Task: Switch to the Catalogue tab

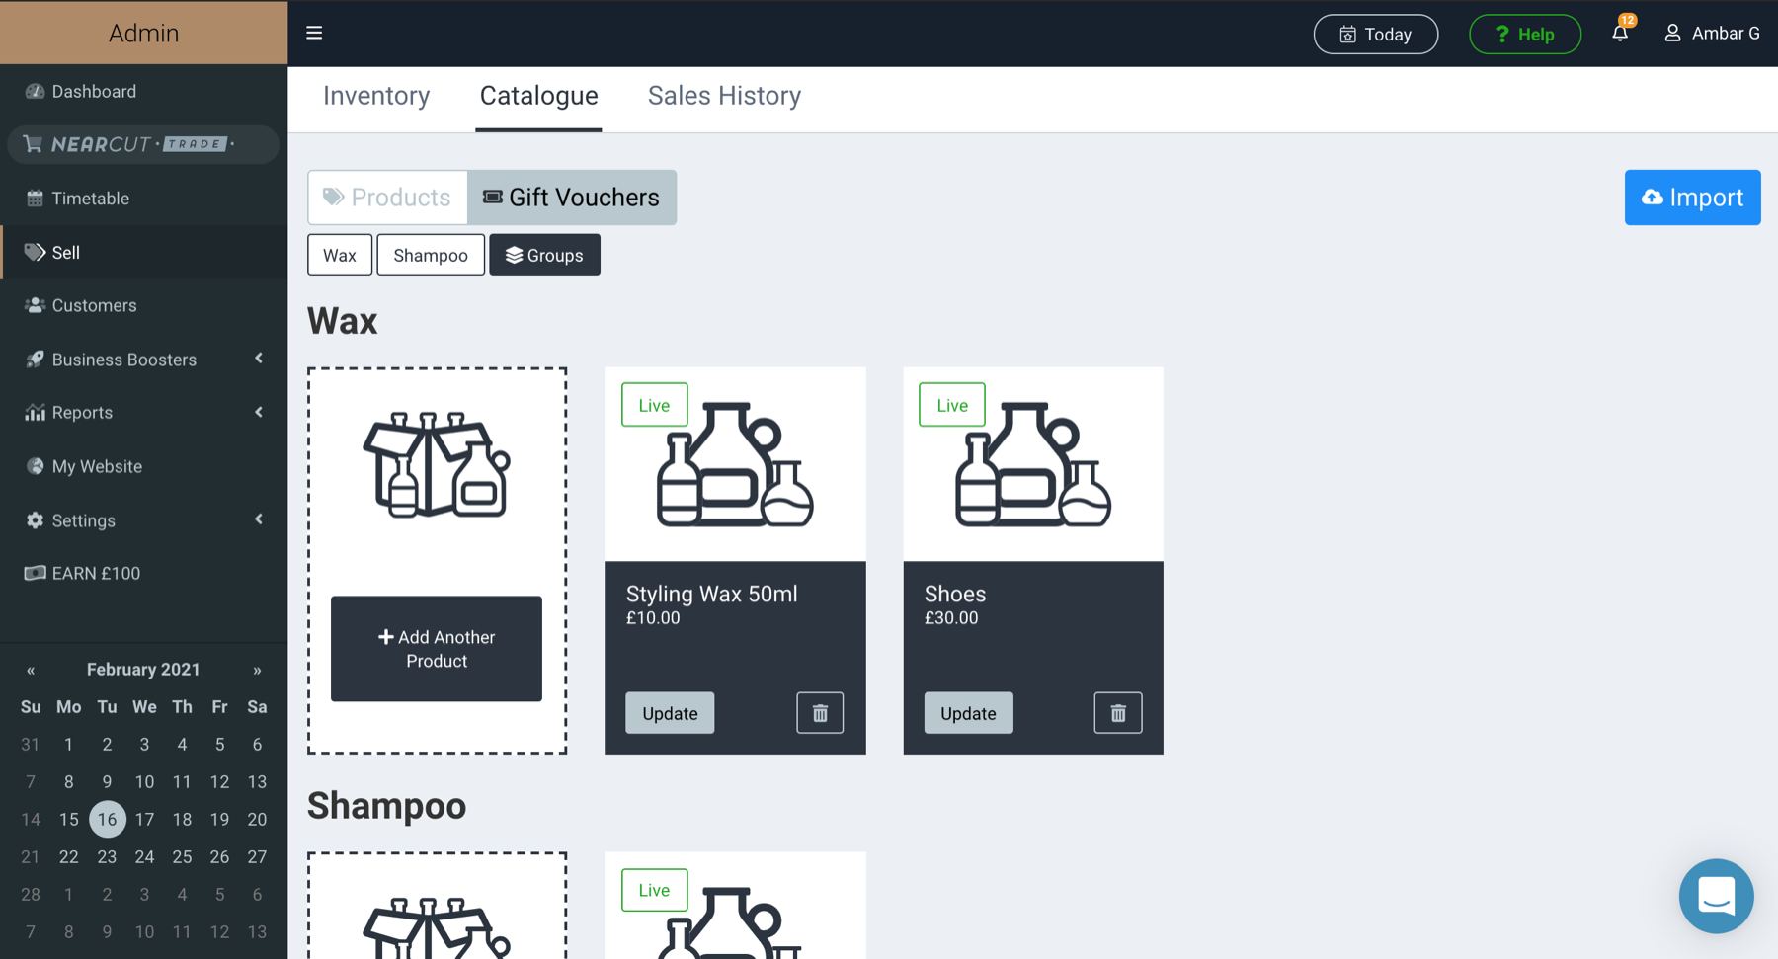Action: tap(538, 96)
